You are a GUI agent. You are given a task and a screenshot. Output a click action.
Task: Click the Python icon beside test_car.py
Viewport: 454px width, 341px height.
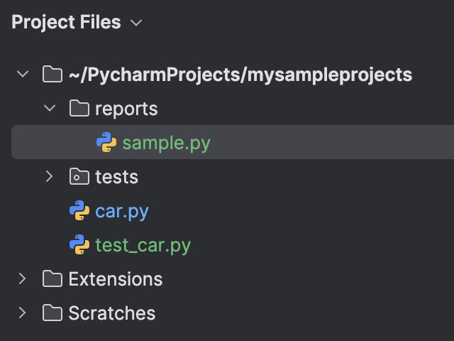point(79,245)
